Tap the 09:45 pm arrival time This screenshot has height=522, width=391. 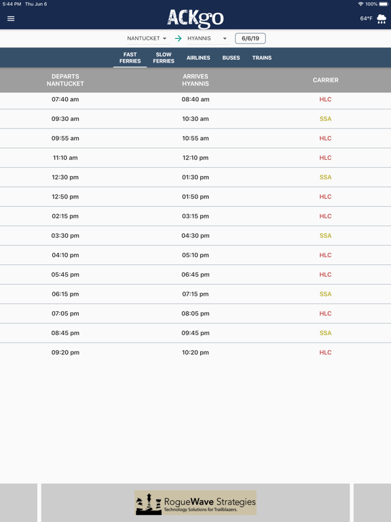pyautogui.click(x=195, y=333)
